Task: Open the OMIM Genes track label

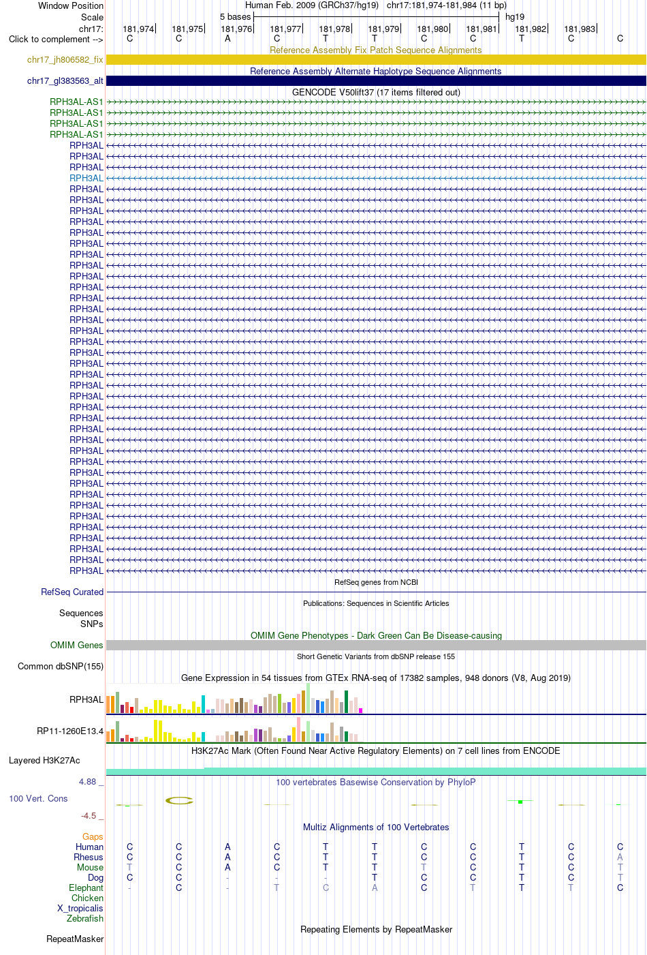Action: pyautogui.click(x=77, y=646)
